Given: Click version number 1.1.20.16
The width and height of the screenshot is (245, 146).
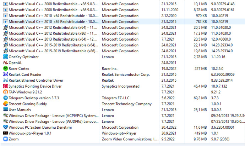Looking at the screenshot, I should [x=218, y=57].
